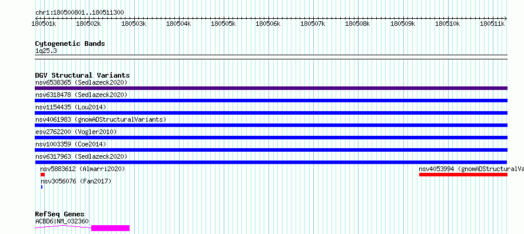Image resolution: width=524 pixels, height=234 pixels.
Task: Click the chr1:180500801..180511300 region label
Action: click(x=79, y=12)
